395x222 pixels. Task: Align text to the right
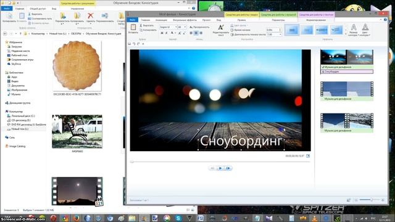point(201,33)
